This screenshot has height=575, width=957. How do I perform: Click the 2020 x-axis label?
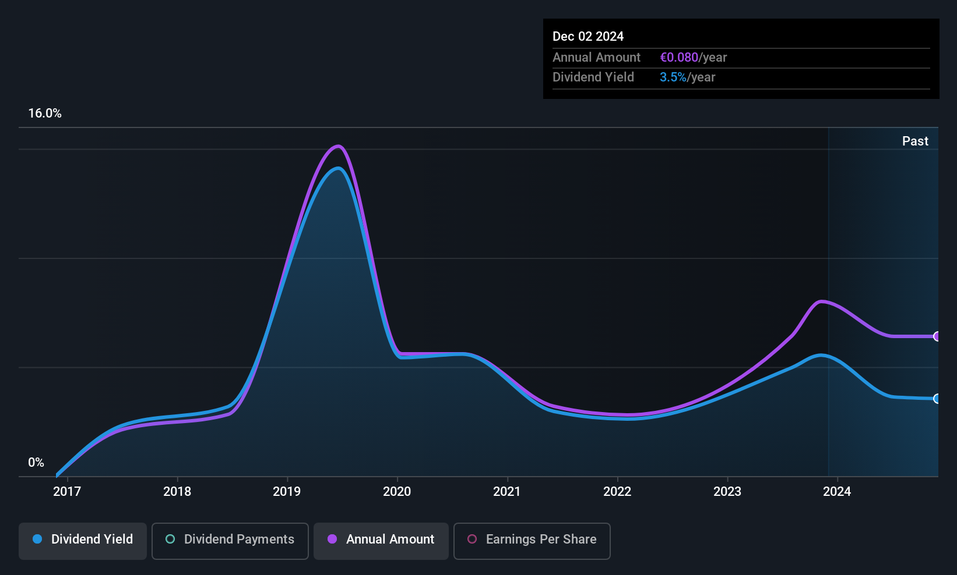tap(397, 491)
